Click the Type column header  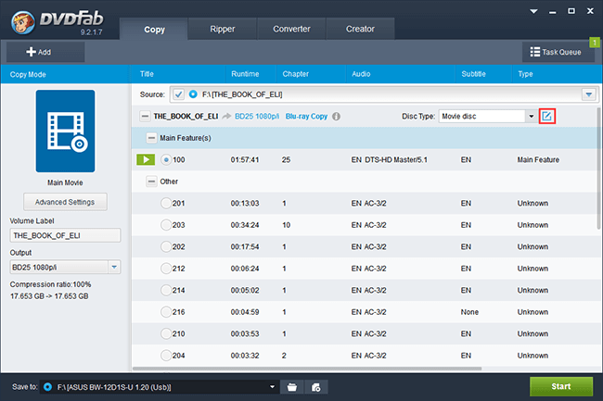[x=557, y=74]
